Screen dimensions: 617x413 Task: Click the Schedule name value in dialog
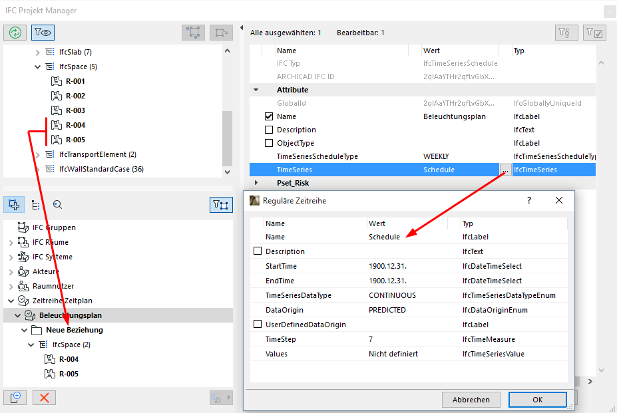(384, 237)
